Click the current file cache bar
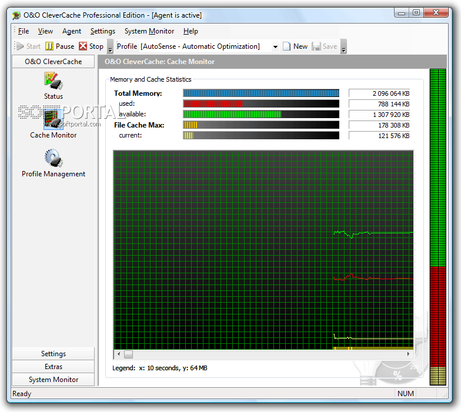The image size is (461, 412). pos(261,135)
